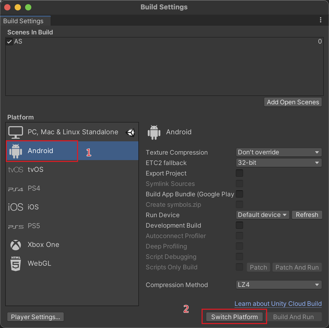The height and width of the screenshot is (328, 329).
Task: Open Learn about Unity Cloud Build link
Action: point(278,304)
